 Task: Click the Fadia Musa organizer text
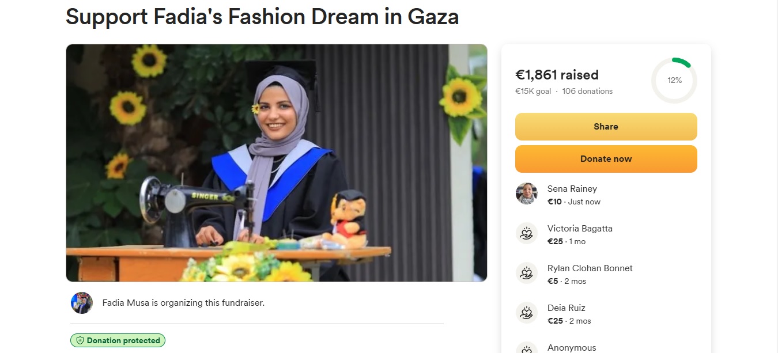183,303
